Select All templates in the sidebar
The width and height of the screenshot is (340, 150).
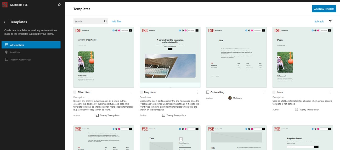pyautogui.click(x=31, y=45)
